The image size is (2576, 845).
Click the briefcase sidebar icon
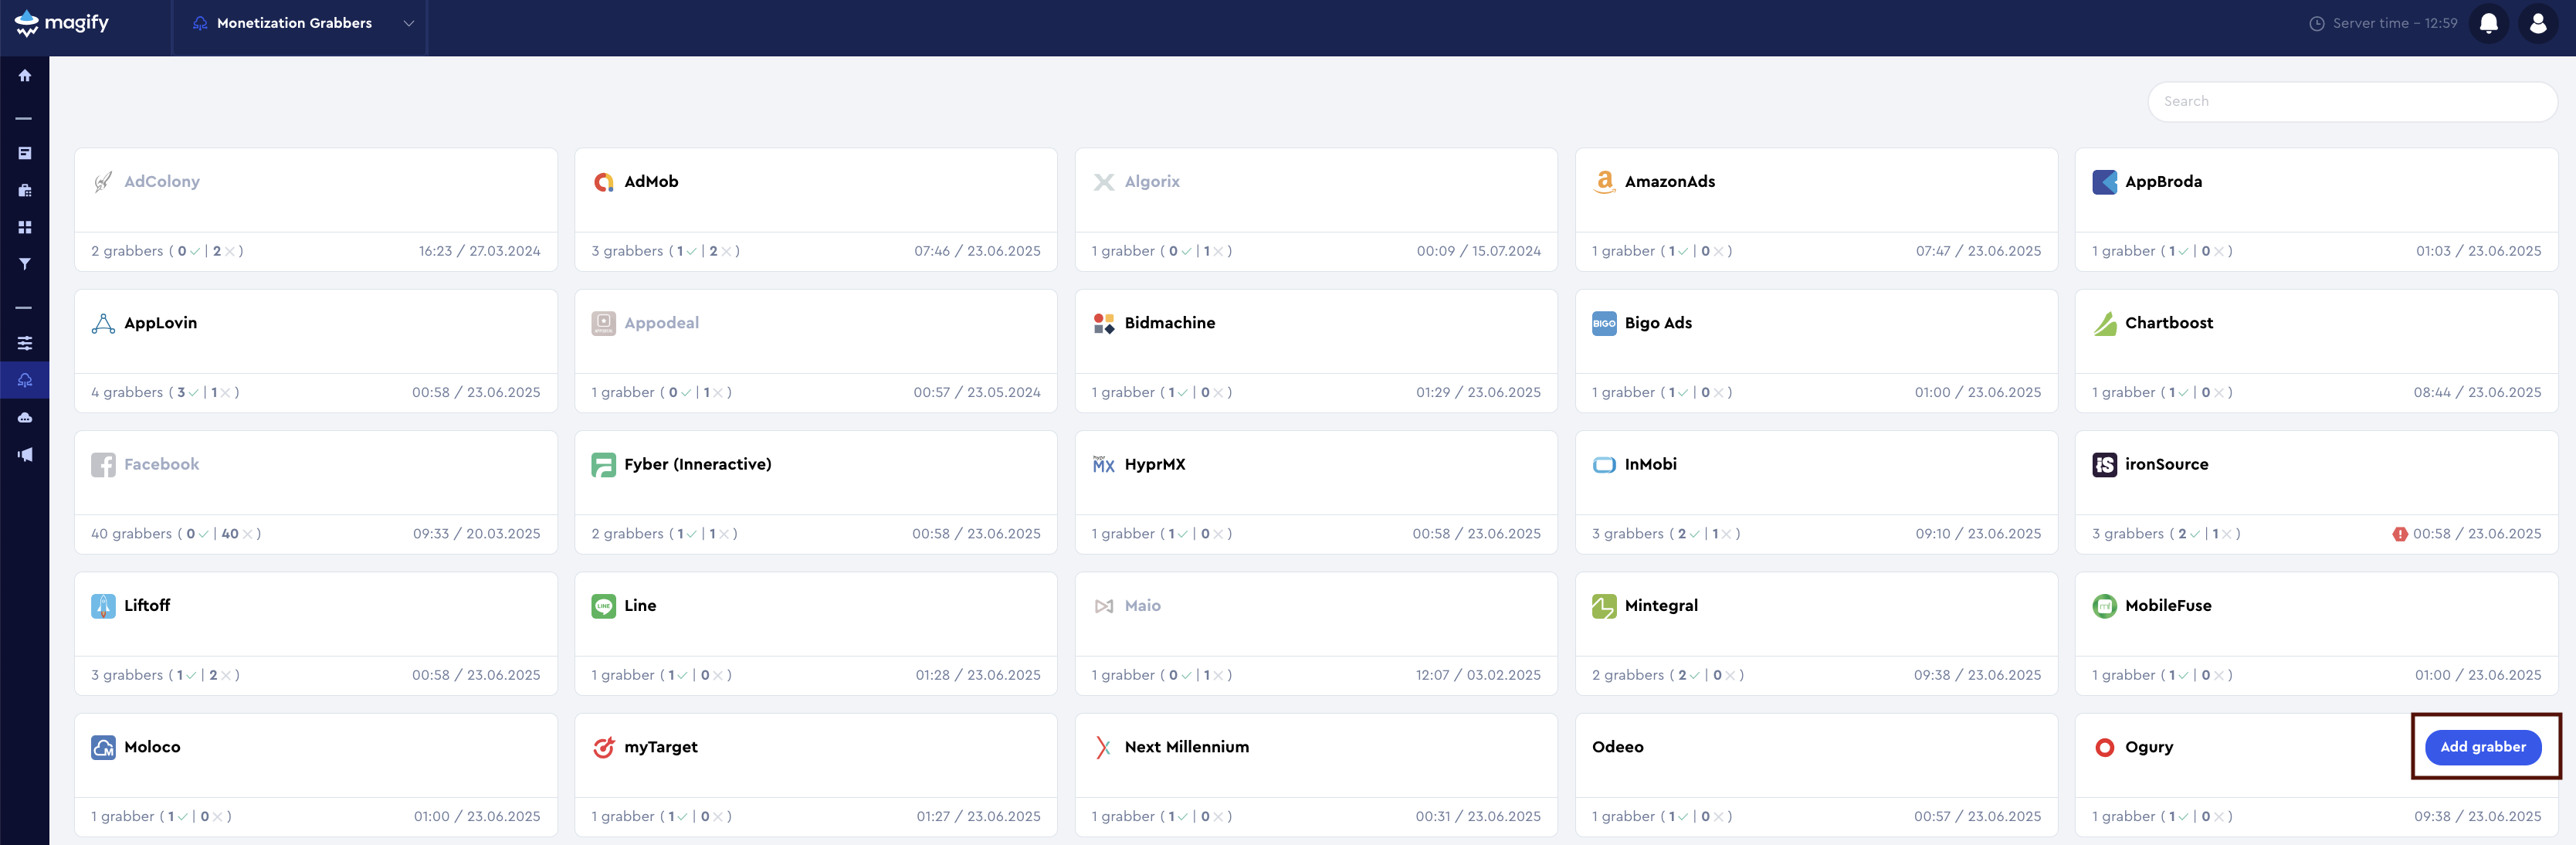pos(24,190)
